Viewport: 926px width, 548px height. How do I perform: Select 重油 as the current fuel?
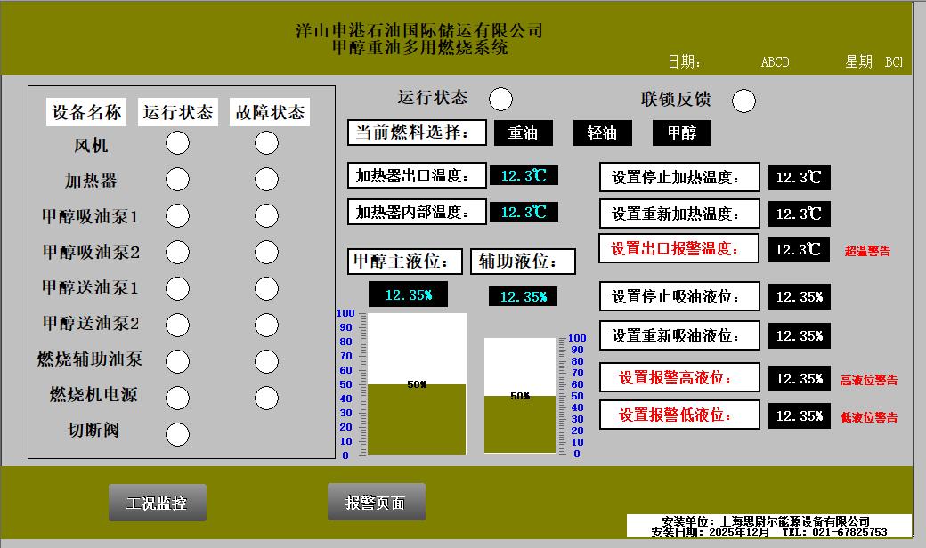[523, 133]
